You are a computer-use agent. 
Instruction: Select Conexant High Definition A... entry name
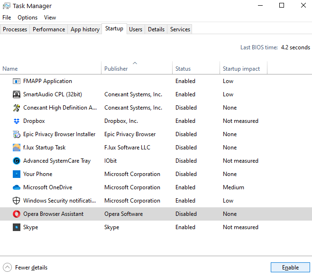pos(60,108)
